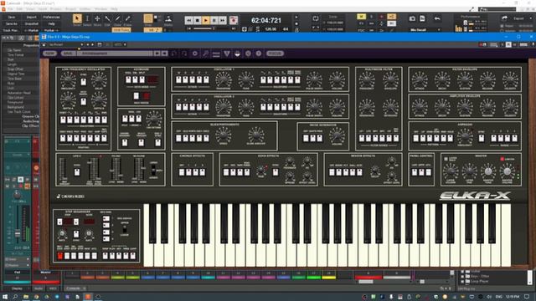Click the wrench icon in Elka-X toolbar
This screenshot has width=536, height=301.
(x=205, y=54)
